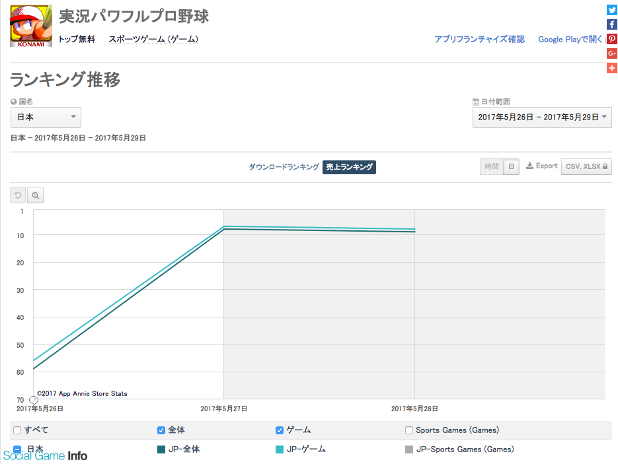Click the globe icon beside 国名
The width and height of the screenshot is (618, 464).
(14, 102)
